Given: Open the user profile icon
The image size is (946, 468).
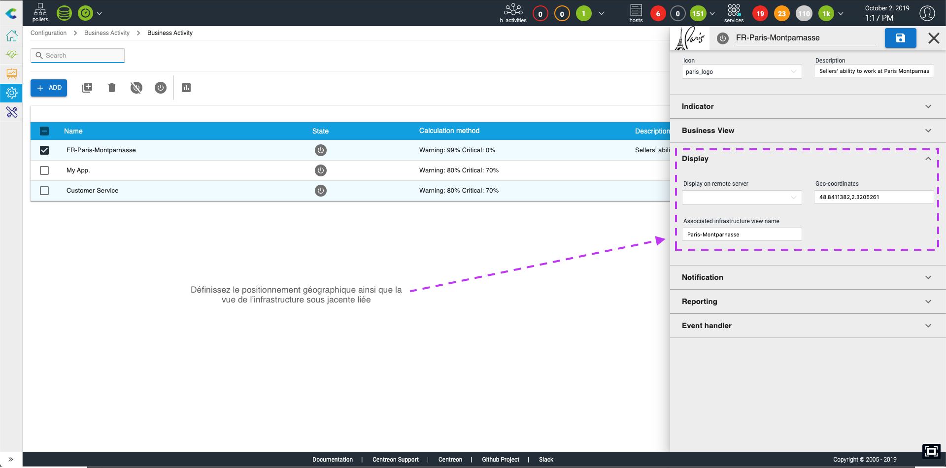Looking at the screenshot, I should coord(927,13).
